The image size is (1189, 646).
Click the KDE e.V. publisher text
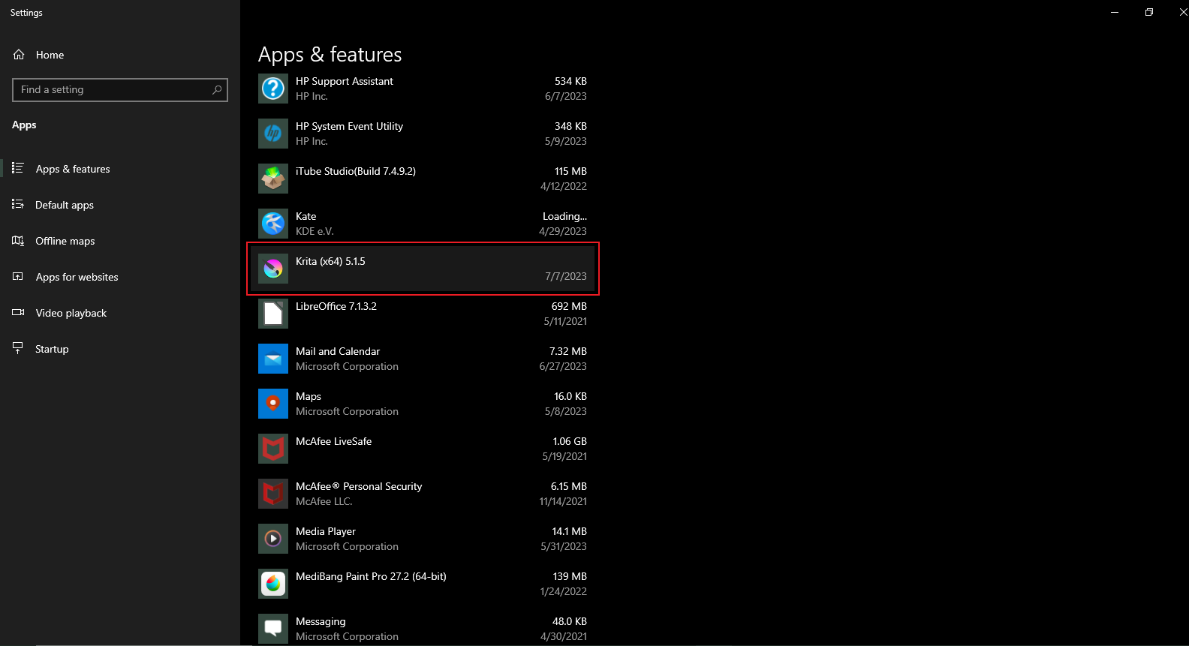(x=315, y=231)
